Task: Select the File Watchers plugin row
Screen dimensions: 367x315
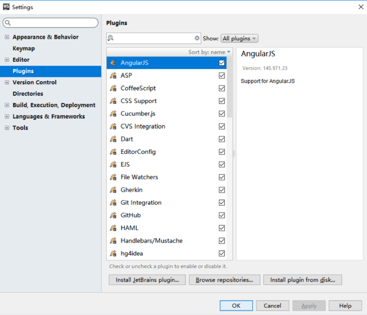Action: [x=167, y=177]
